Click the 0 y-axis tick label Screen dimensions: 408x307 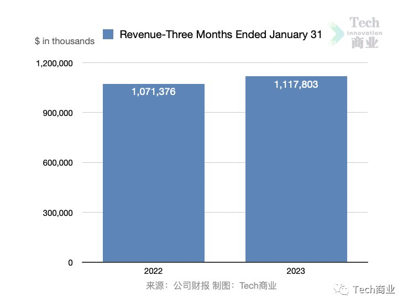click(70, 263)
